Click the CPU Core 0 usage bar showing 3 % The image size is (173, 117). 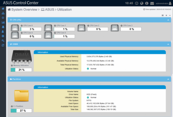coord(31,29)
